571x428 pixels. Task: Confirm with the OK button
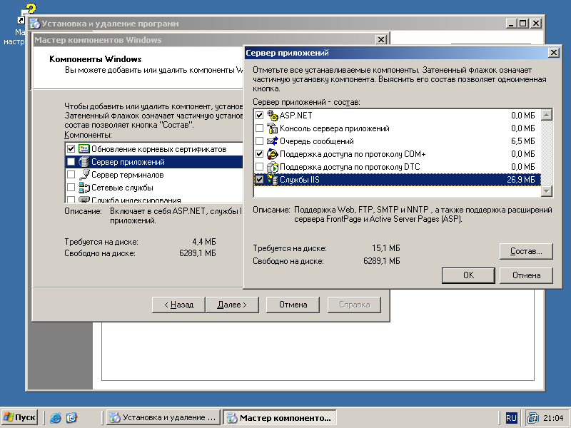click(x=468, y=275)
